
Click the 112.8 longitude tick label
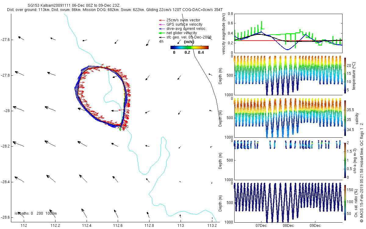pos(149,226)
